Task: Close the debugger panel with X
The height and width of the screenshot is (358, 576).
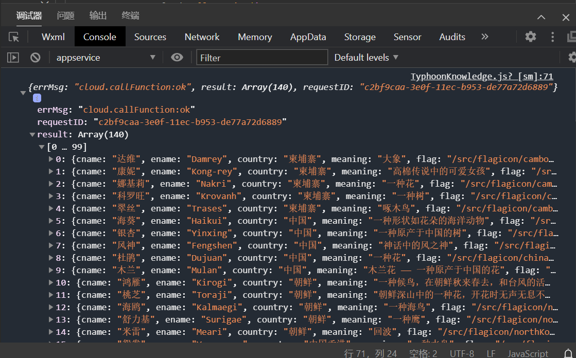Action: coord(566,17)
